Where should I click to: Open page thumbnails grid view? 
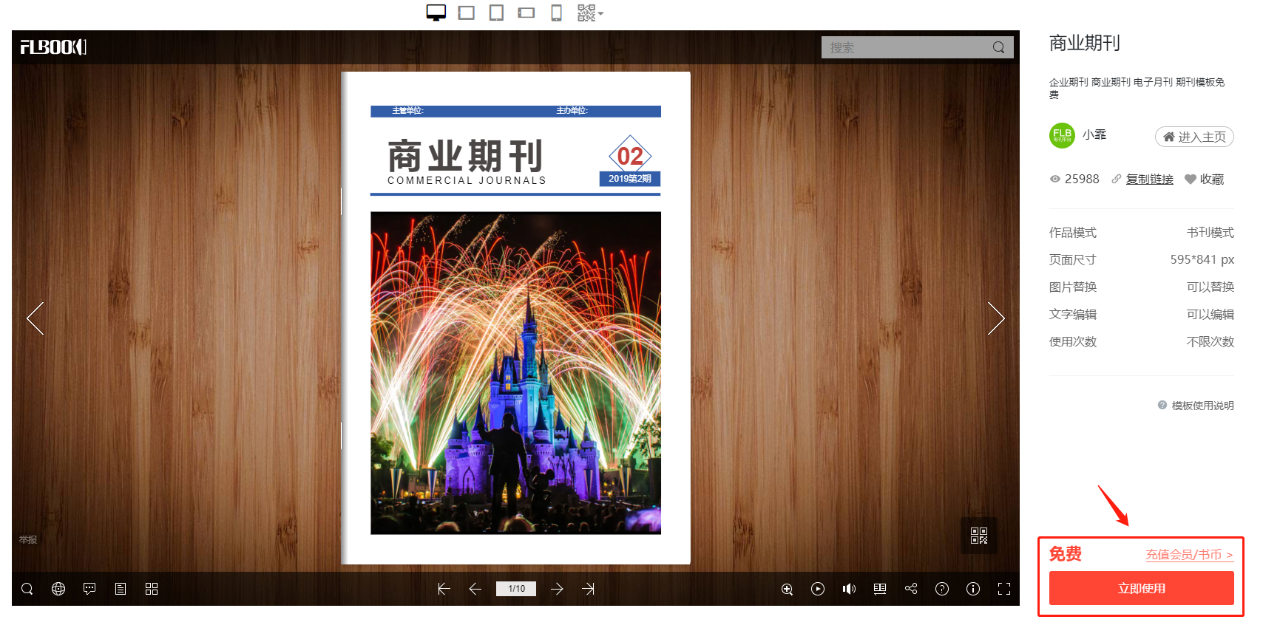pyautogui.click(x=152, y=589)
